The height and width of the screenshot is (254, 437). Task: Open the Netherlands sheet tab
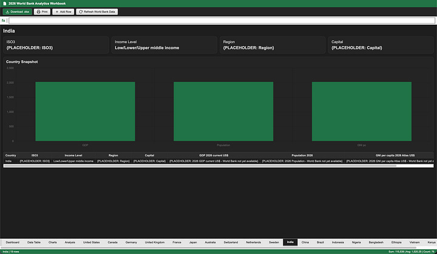[x=253, y=242]
